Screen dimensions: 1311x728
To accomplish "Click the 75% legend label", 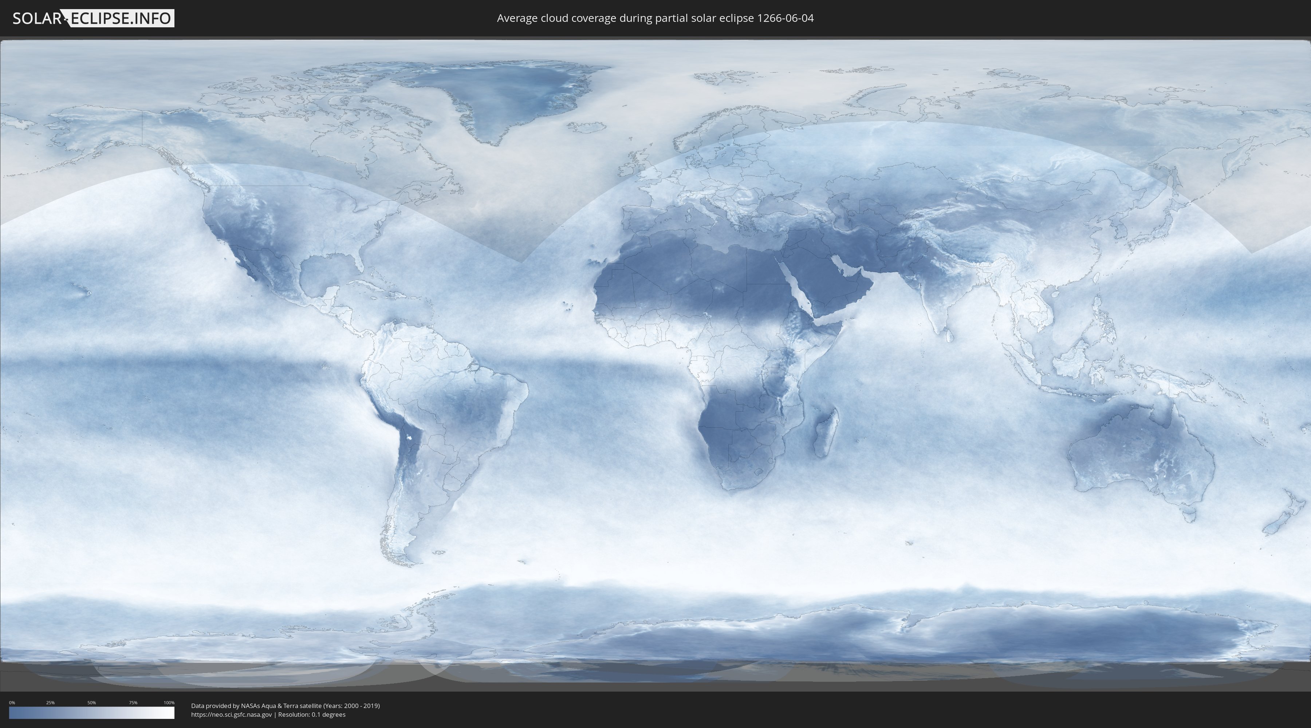I will coord(133,703).
